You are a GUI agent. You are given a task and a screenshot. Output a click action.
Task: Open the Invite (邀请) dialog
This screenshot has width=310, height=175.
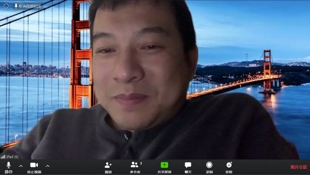tap(108, 167)
